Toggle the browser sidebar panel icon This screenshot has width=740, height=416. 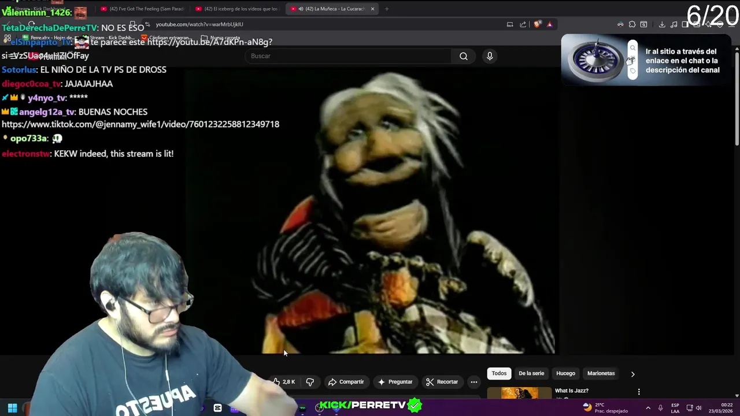685,24
